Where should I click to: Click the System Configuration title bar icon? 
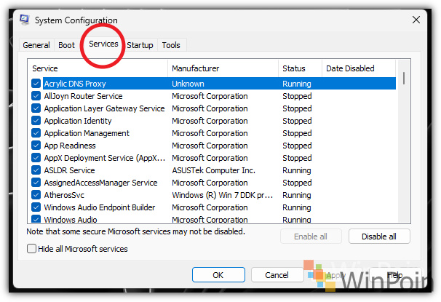tap(25, 20)
